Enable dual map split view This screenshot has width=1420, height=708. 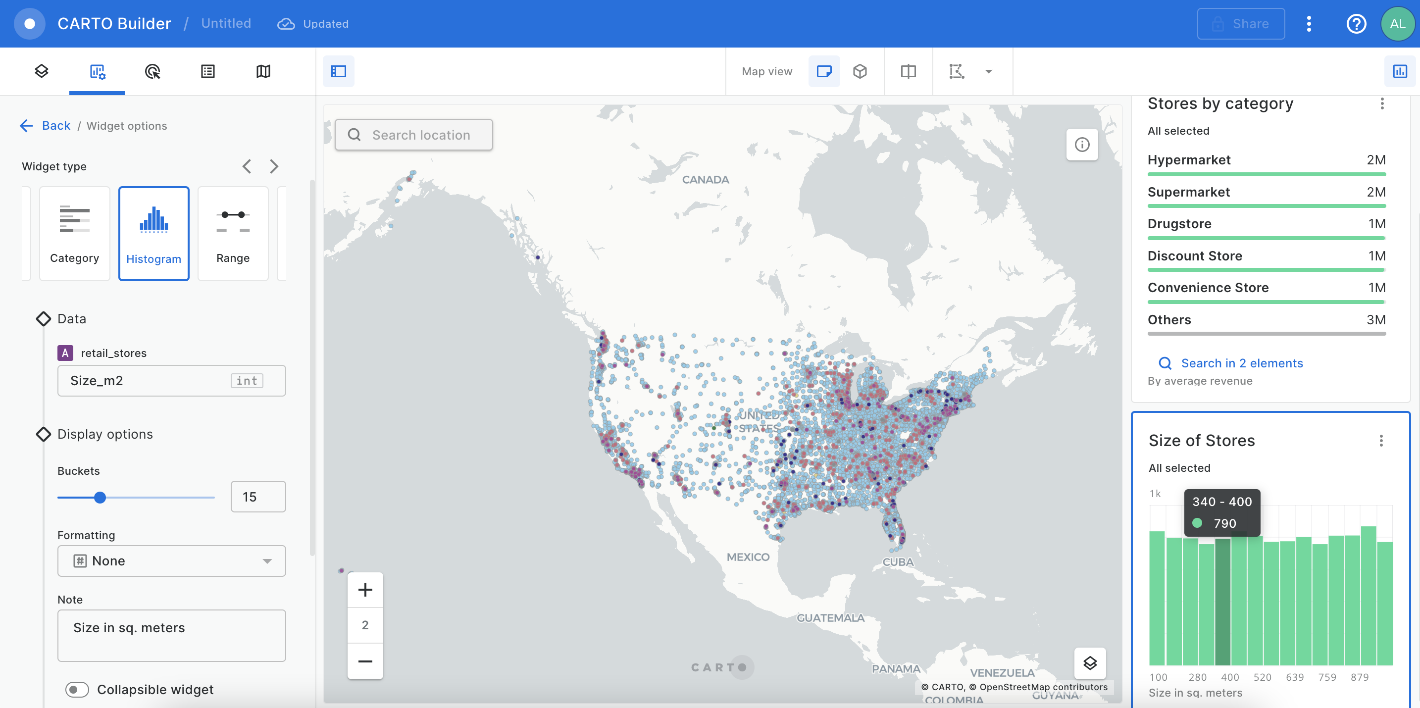908,71
